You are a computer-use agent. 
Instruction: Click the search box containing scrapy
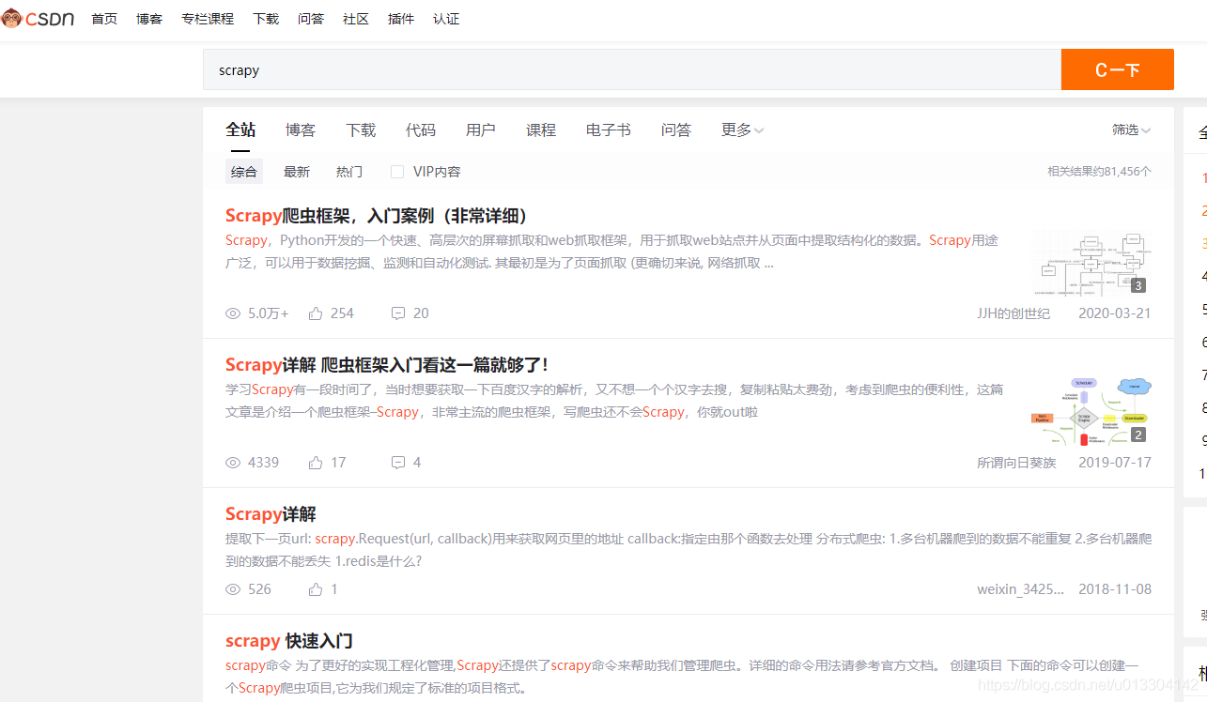(x=632, y=69)
